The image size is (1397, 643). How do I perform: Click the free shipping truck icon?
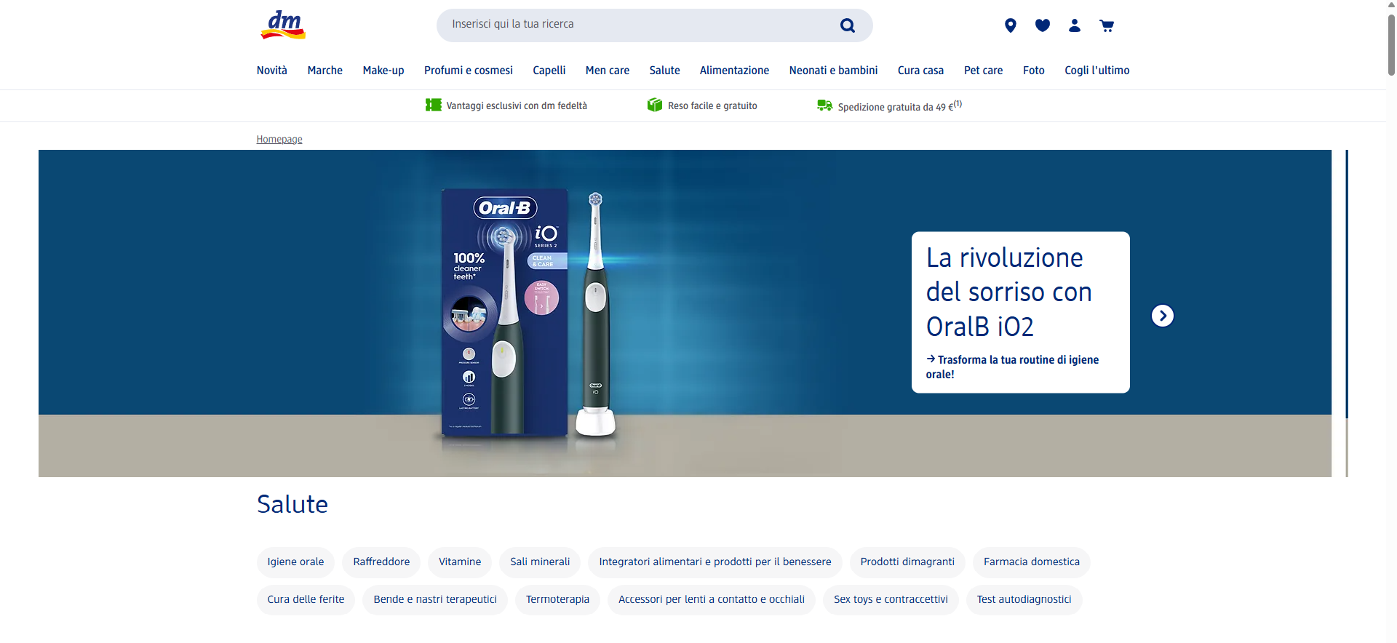tap(824, 105)
